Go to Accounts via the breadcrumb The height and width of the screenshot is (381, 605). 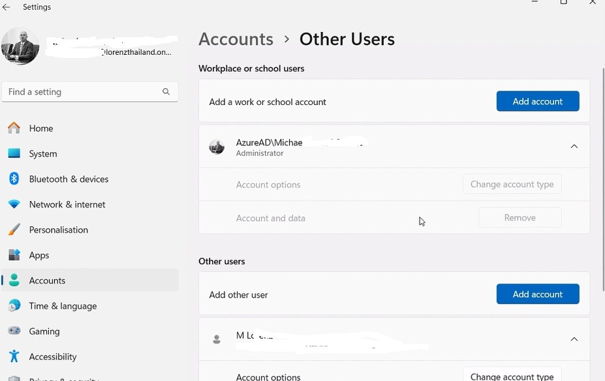pos(236,39)
